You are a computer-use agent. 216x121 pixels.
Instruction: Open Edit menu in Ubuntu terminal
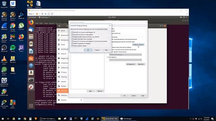coord(41,23)
